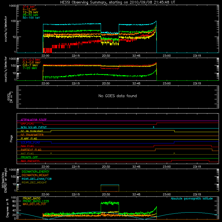Click the narrow NON_SOLAR_EVENT spike near 22:53

(154, 127)
